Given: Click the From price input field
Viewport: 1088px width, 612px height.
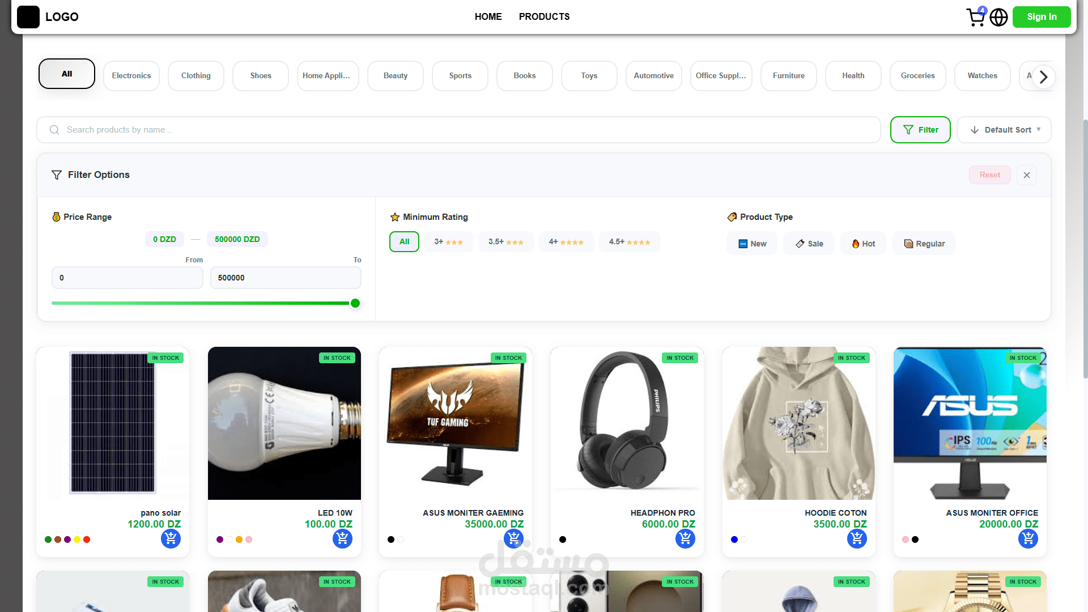Looking at the screenshot, I should coord(127,278).
